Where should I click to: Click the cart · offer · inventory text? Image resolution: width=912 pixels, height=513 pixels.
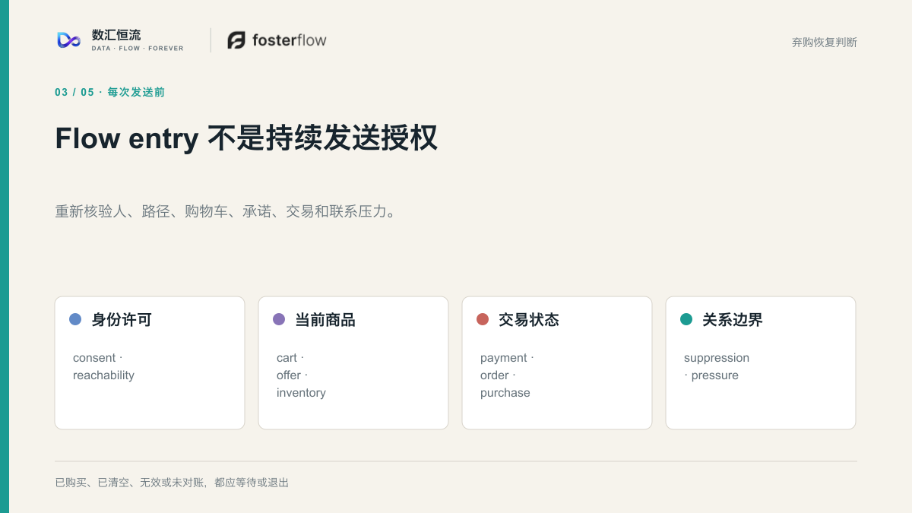click(x=301, y=375)
